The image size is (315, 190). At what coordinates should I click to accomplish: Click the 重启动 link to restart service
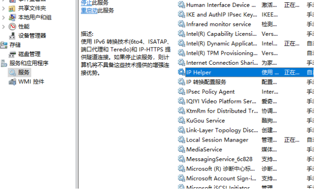89,10
